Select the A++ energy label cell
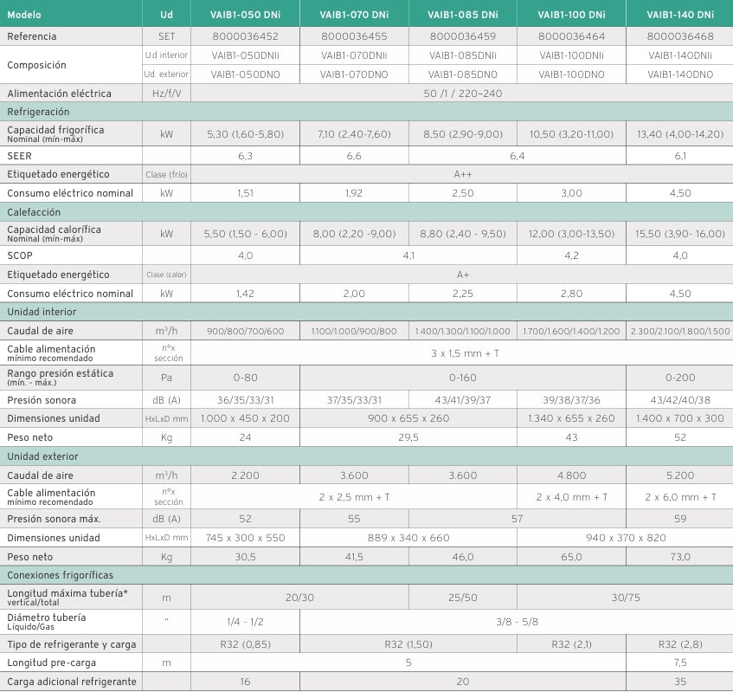 (462, 174)
